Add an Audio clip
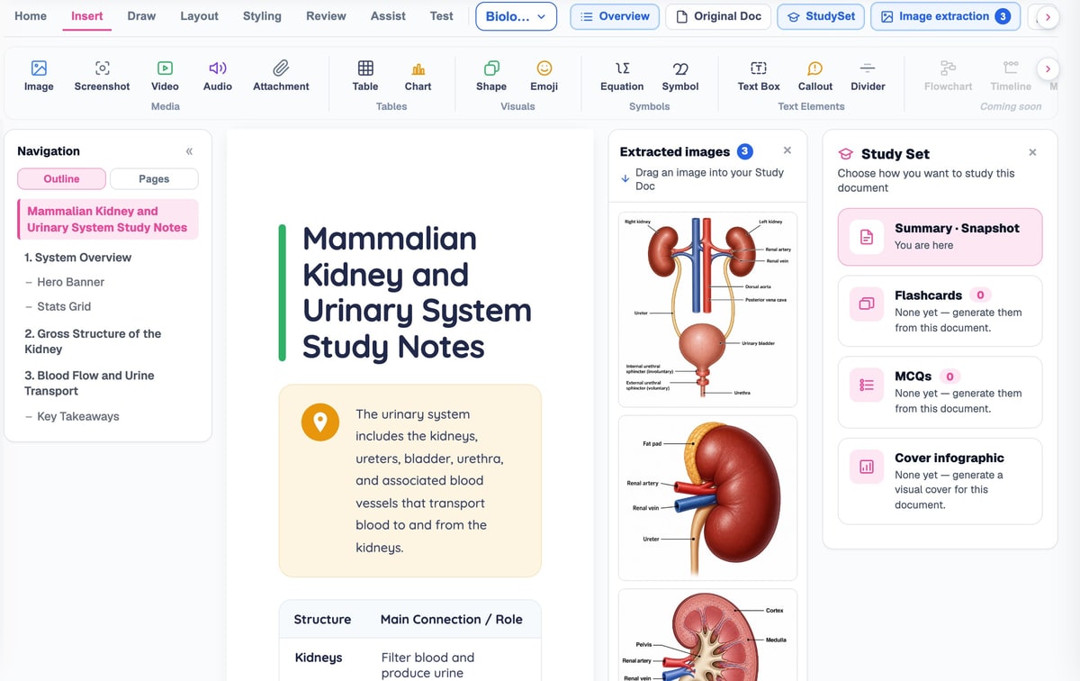This screenshot has height=681, width=1080. [x=218, y=76]
